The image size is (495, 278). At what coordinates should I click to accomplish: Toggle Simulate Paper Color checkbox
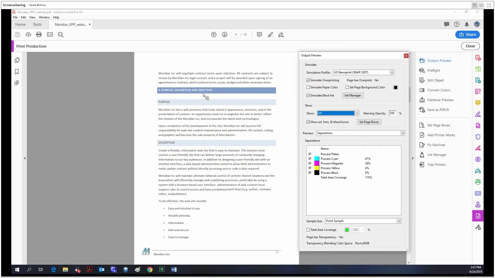[x=308, y=87]
